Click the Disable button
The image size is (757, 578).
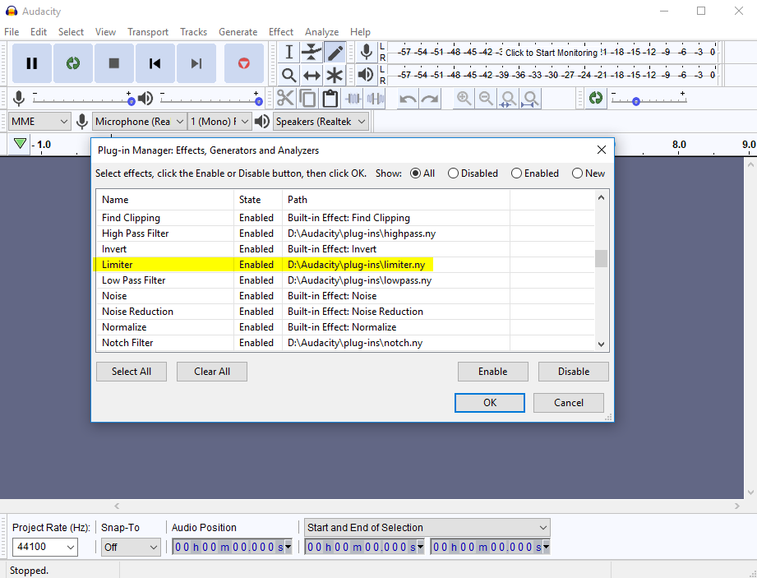click(574, 372)
